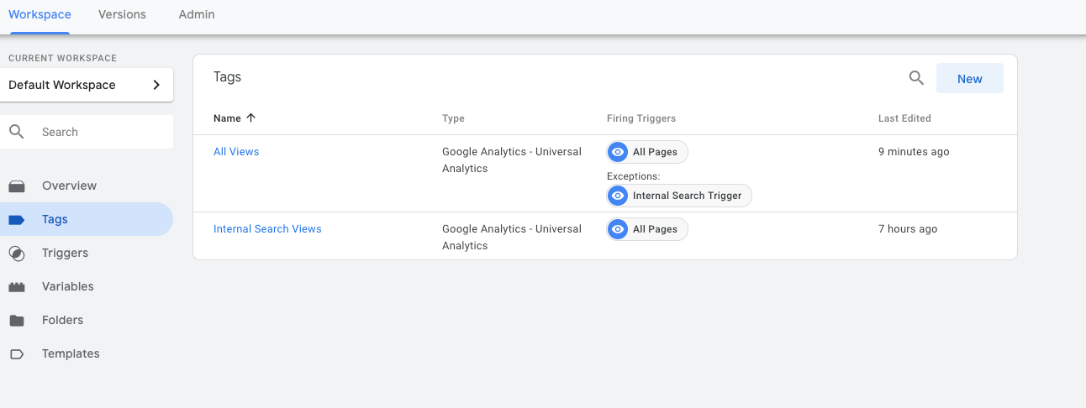Expand the Default Workspace chevron
Image resolution: width=1086 pixels, height=408 pixels.
point(156,85)
